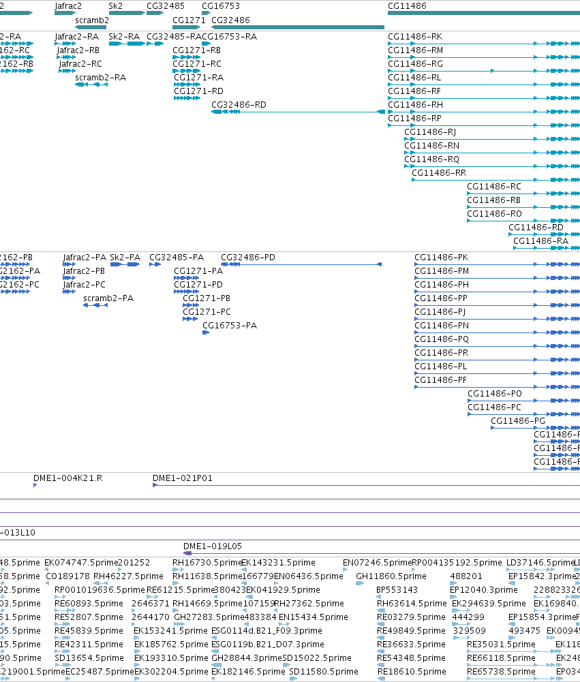Click protein CG16753-PA label

[230, 326]
